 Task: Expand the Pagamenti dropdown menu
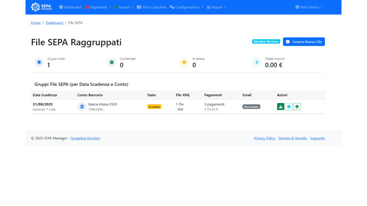pos(98,7)
